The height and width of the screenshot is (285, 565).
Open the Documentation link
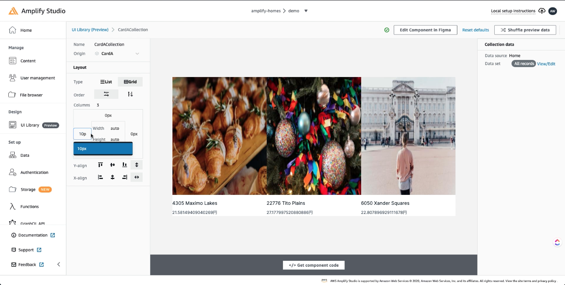[33, 235]
